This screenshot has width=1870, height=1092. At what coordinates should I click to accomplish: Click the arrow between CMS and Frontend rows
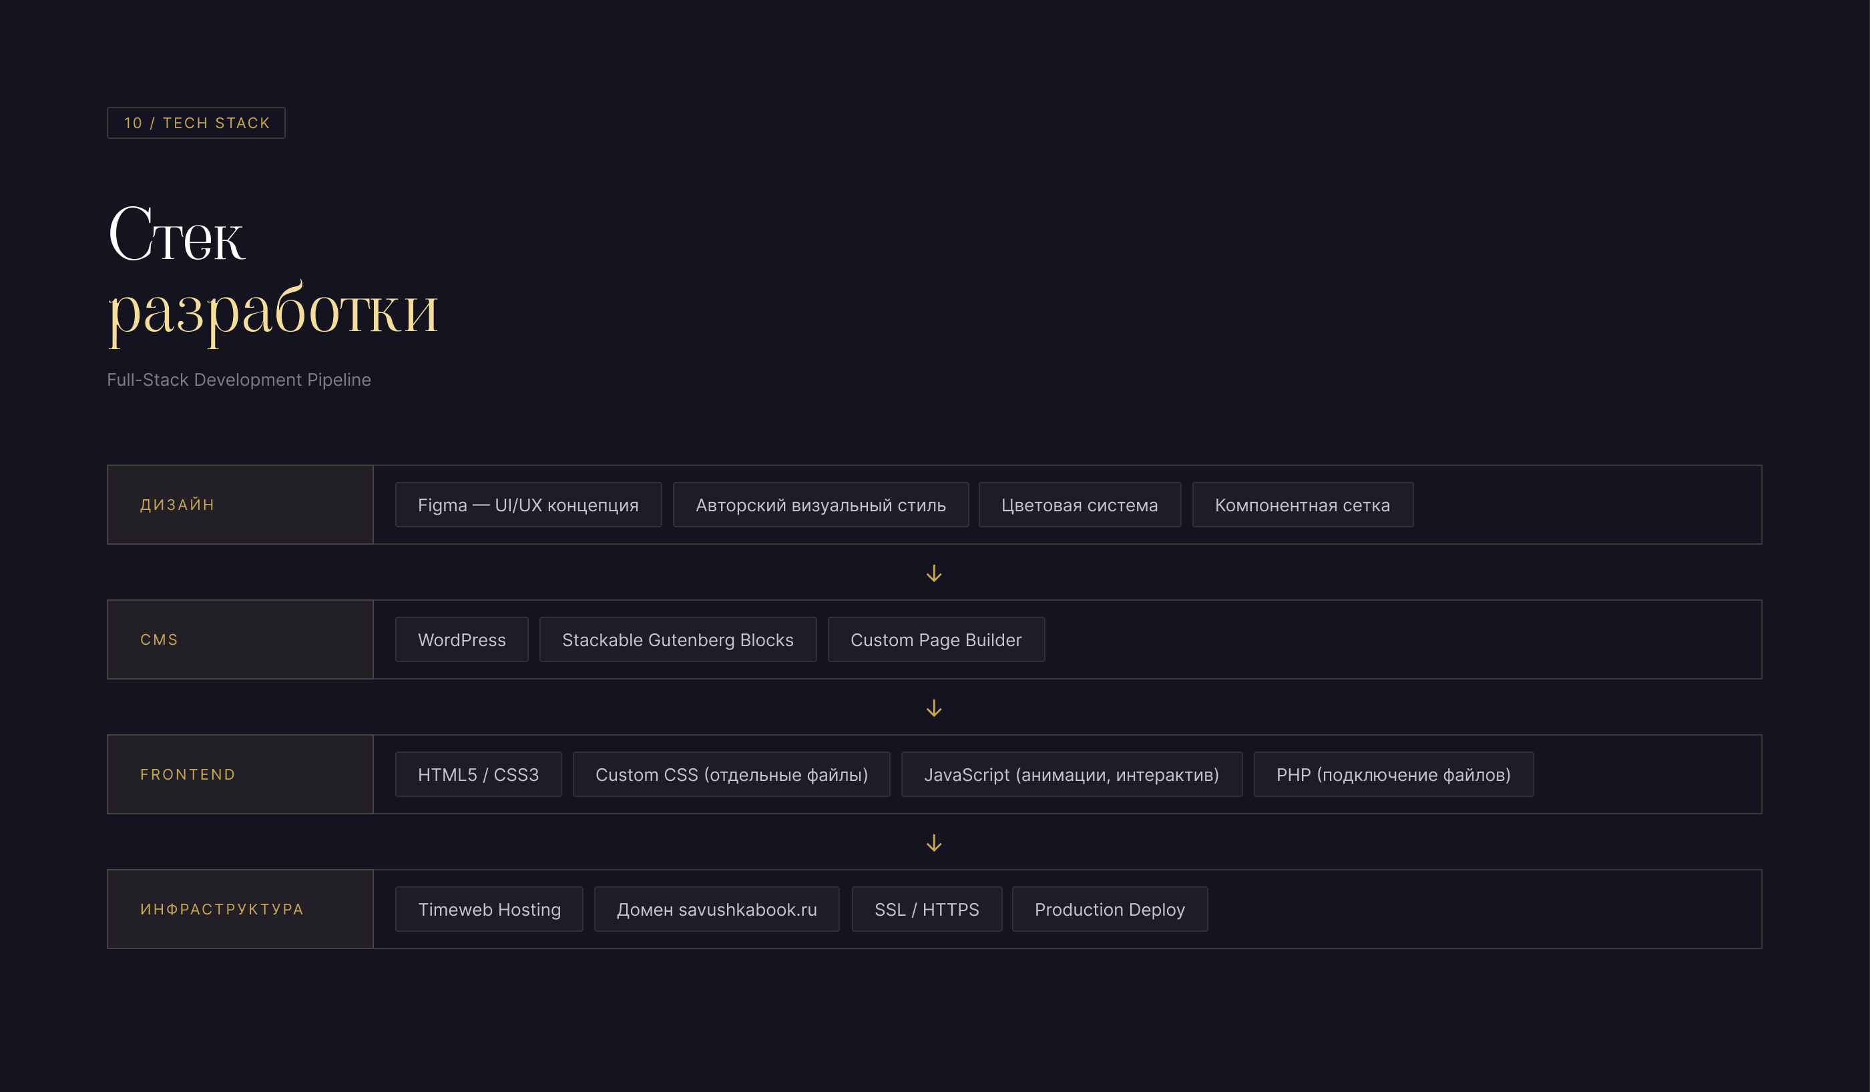click(x=934, y=708)
